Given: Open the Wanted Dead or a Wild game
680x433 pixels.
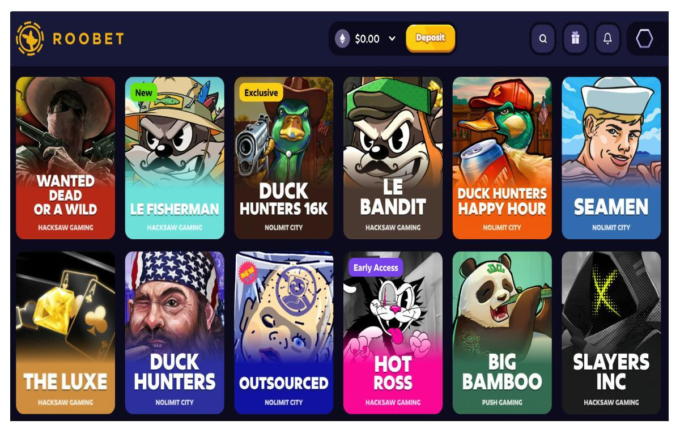Looking at the screenshot, I should (x=65, y=158).
